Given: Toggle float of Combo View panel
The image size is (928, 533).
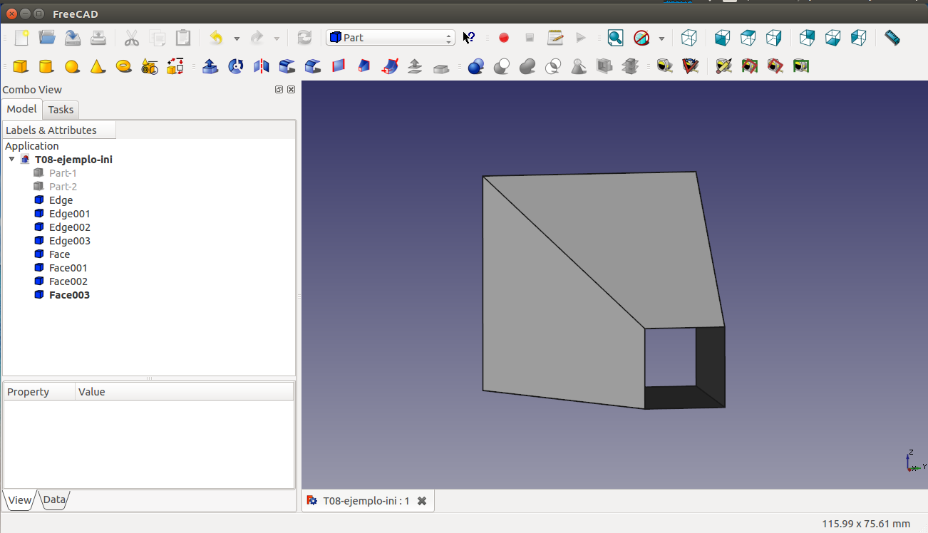Looking at the screenshot, I should pos(279,90).
